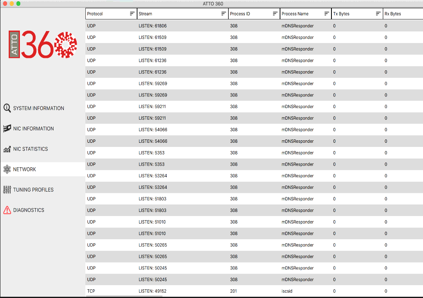Image resolution: width=423 pixels, height=298 pixels.
Task: Close the ATTO 360 window
Action: pyautogui.click(x=5, y=3)
